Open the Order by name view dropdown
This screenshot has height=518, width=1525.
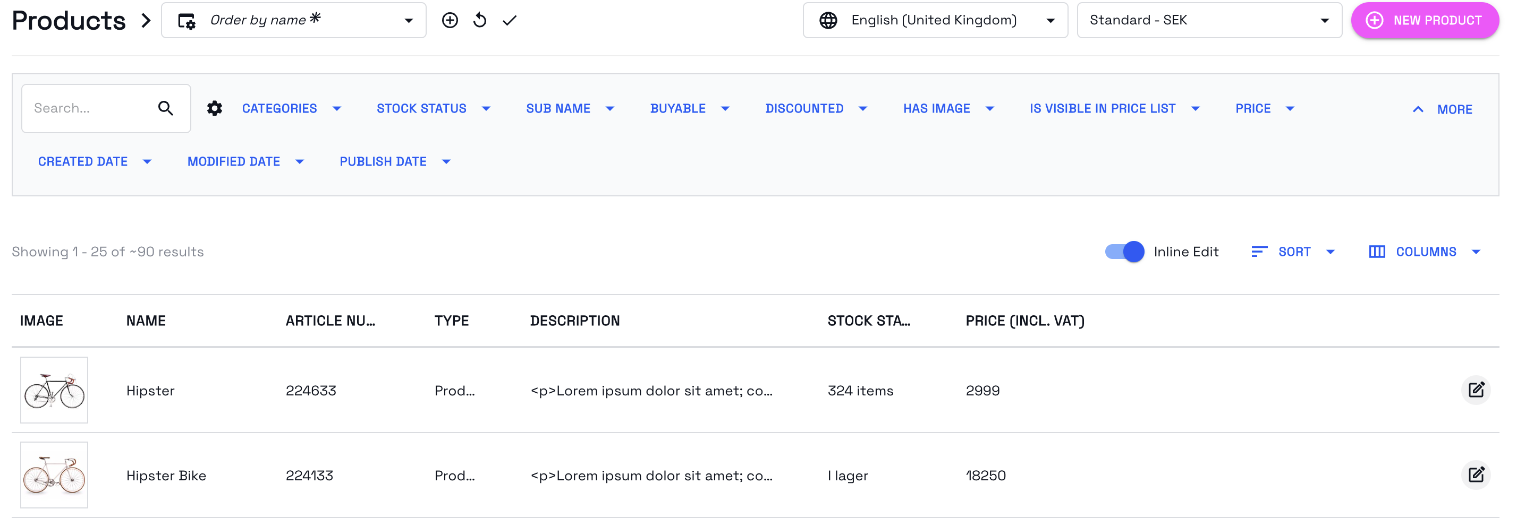[x=294, y=21]
